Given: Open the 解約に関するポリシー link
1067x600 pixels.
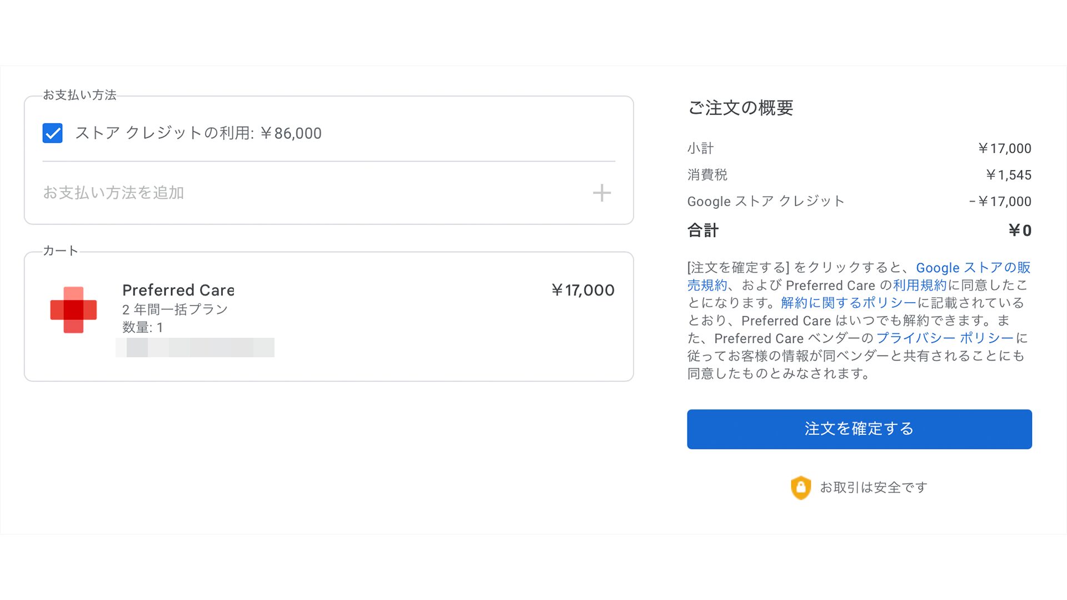Looking at the screenshot, I should coord(849,303).
